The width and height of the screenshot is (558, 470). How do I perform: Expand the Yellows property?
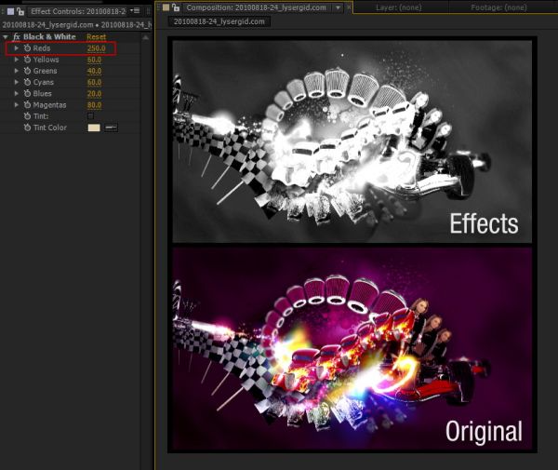tap(17, 60)
